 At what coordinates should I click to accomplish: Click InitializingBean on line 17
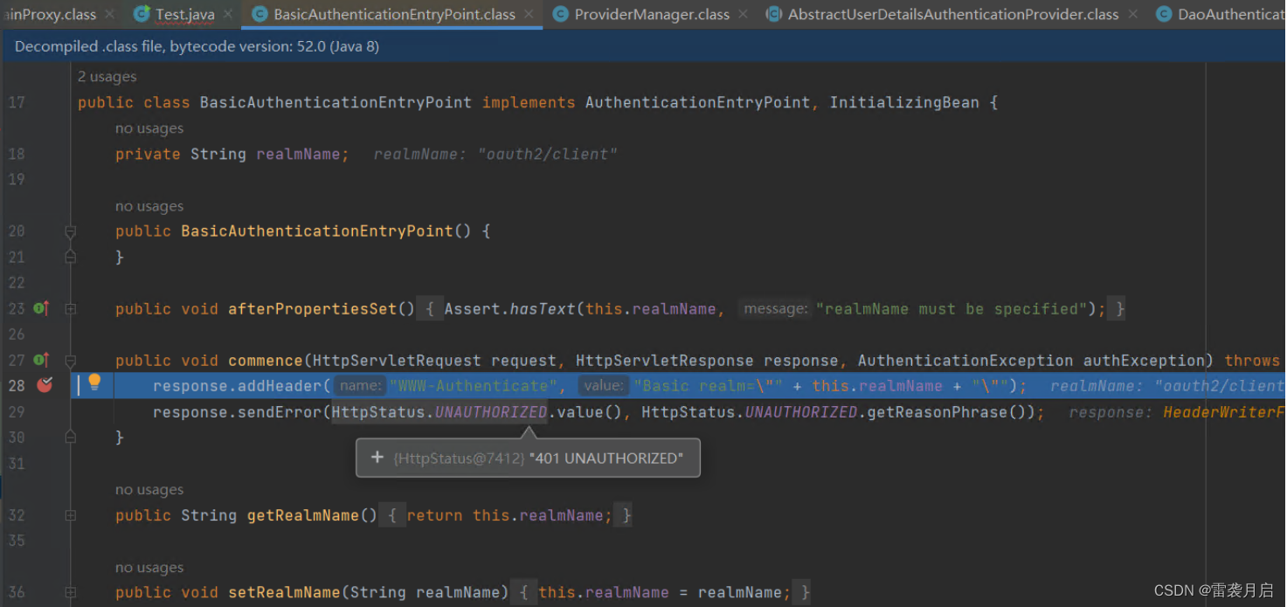point(904,103)
